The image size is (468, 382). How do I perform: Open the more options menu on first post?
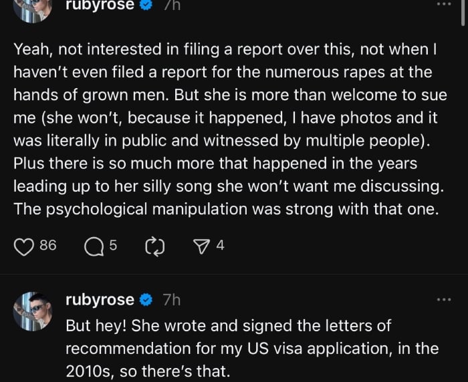pyautogui.click(x=444, y=4)
